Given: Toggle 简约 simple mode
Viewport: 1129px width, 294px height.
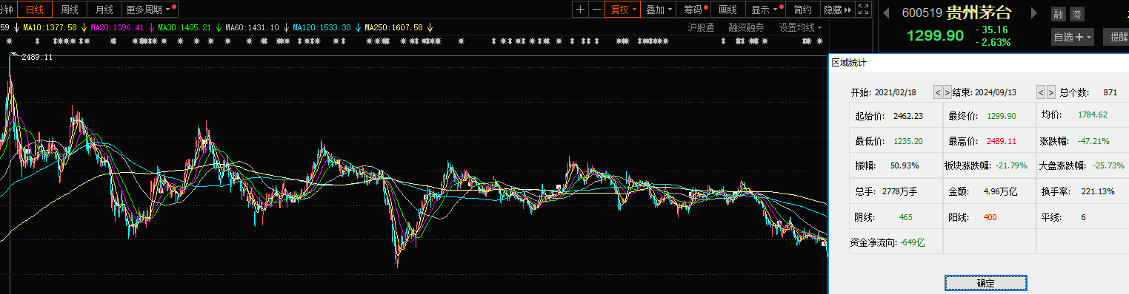Looking at the screenshot, I should pyautogui.click(x=802, y=10).
